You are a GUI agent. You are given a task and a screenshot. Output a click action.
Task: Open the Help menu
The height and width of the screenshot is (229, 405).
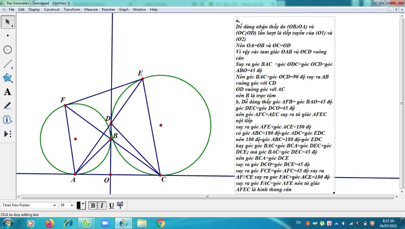(x=154, y=10)
